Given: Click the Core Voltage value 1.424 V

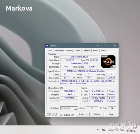Looking at the screenshot, I should 92,67.
